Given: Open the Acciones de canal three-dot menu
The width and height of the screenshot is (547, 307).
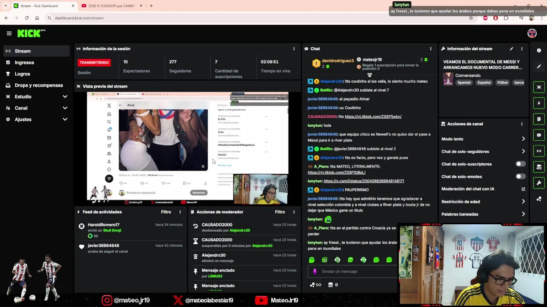Looking at the screenshot, I should click(x=522, y=124).
